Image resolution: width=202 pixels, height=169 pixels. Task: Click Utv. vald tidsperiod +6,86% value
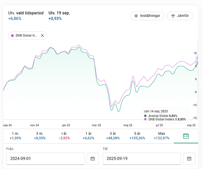click(x=15, y=19)
